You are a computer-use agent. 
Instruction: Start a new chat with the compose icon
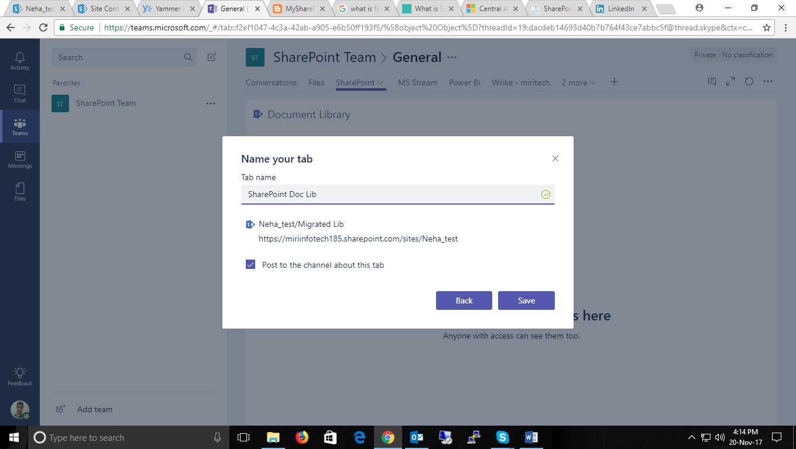pos(211,57)
